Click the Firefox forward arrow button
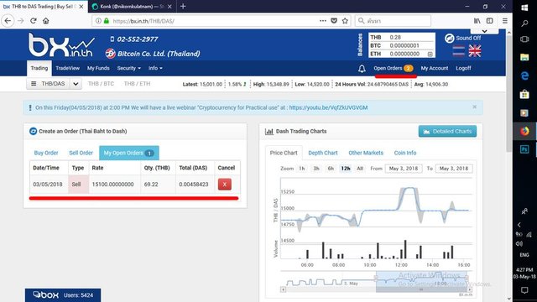 (x=20, y=21)
